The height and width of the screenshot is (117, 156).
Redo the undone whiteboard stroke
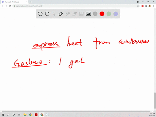47,14
